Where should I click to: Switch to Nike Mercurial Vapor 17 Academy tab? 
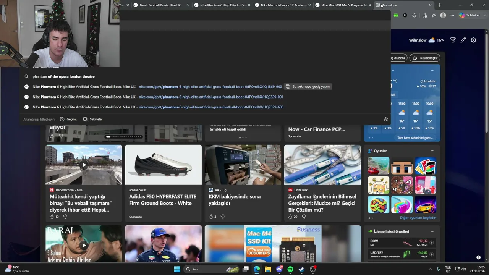pyautogui.click(x=283, y=5)
